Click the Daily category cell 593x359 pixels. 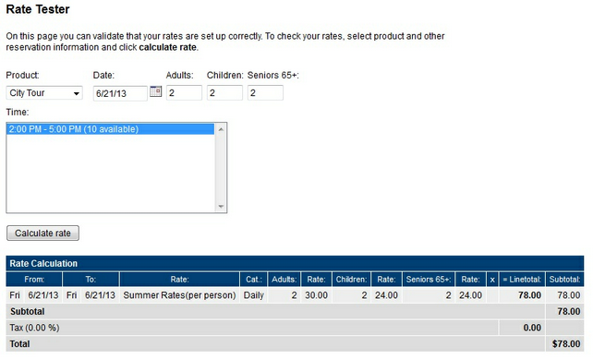254,295
